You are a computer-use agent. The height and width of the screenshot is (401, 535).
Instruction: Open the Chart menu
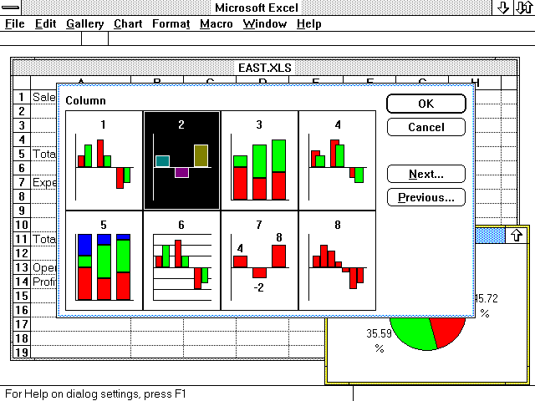coord(128,24)
